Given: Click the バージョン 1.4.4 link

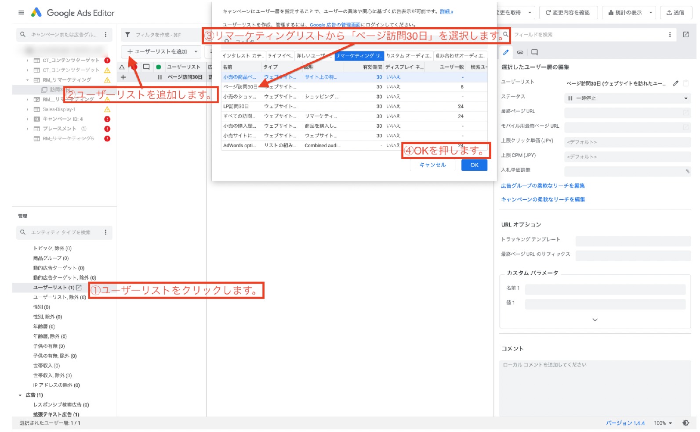Looking at the screenshot, I should tap(625, 423).
